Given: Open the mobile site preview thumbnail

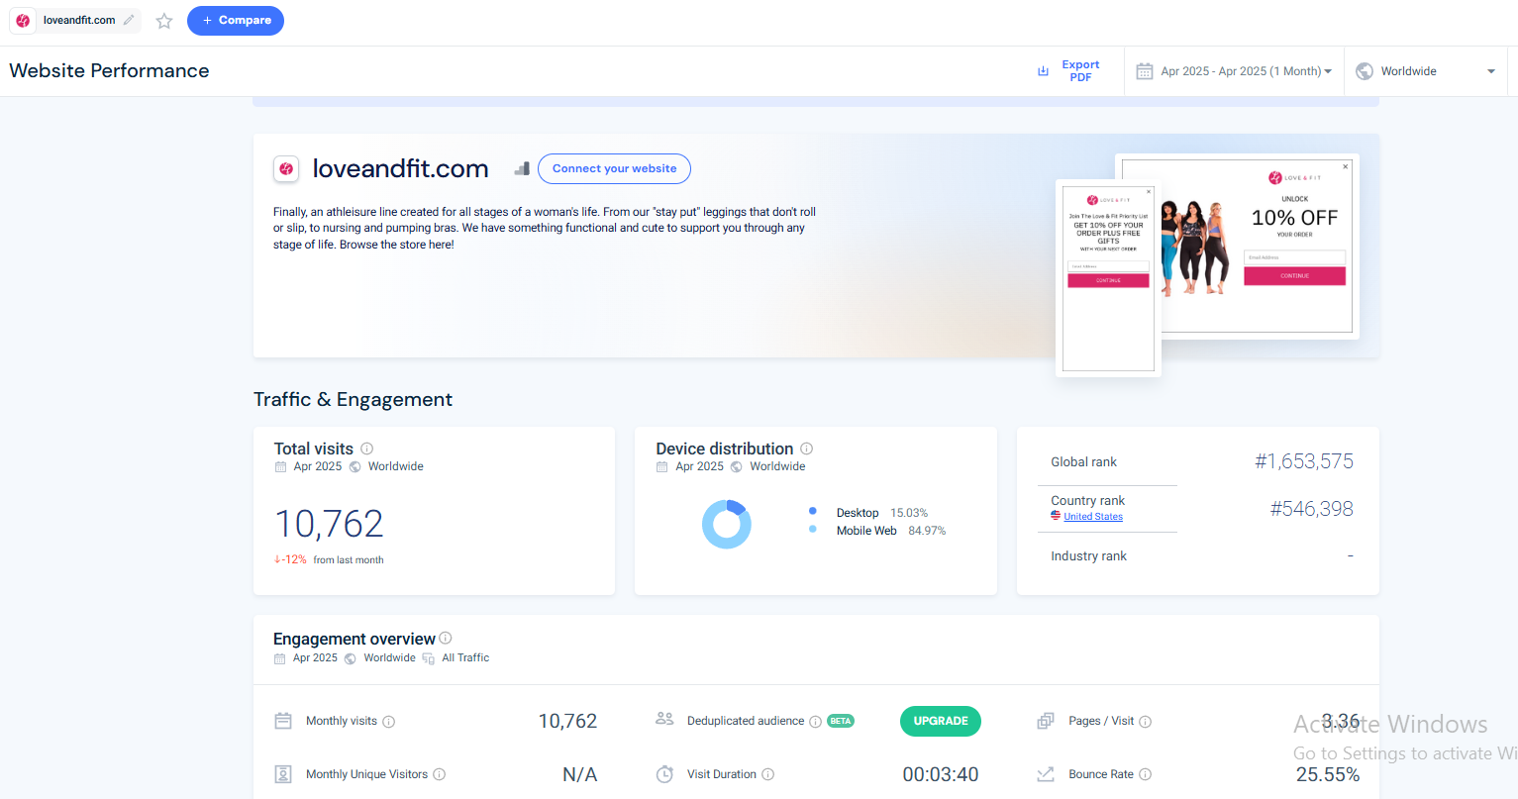Looking at the screenshot, I should [1108, 278].
